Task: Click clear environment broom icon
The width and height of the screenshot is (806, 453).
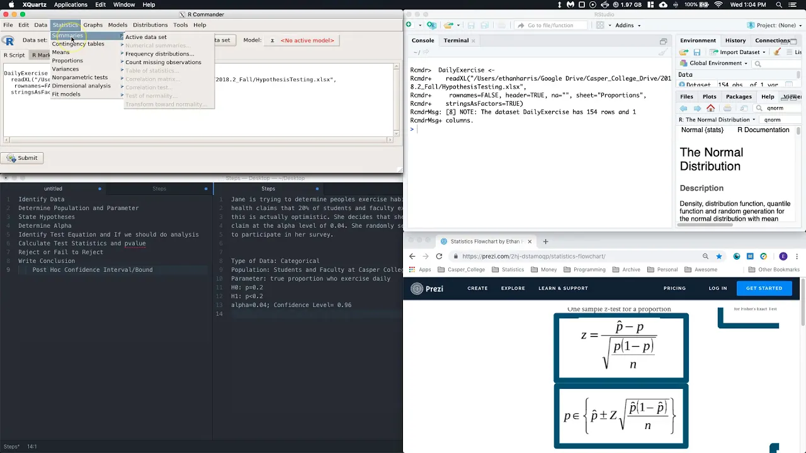Action: point(776,52)
